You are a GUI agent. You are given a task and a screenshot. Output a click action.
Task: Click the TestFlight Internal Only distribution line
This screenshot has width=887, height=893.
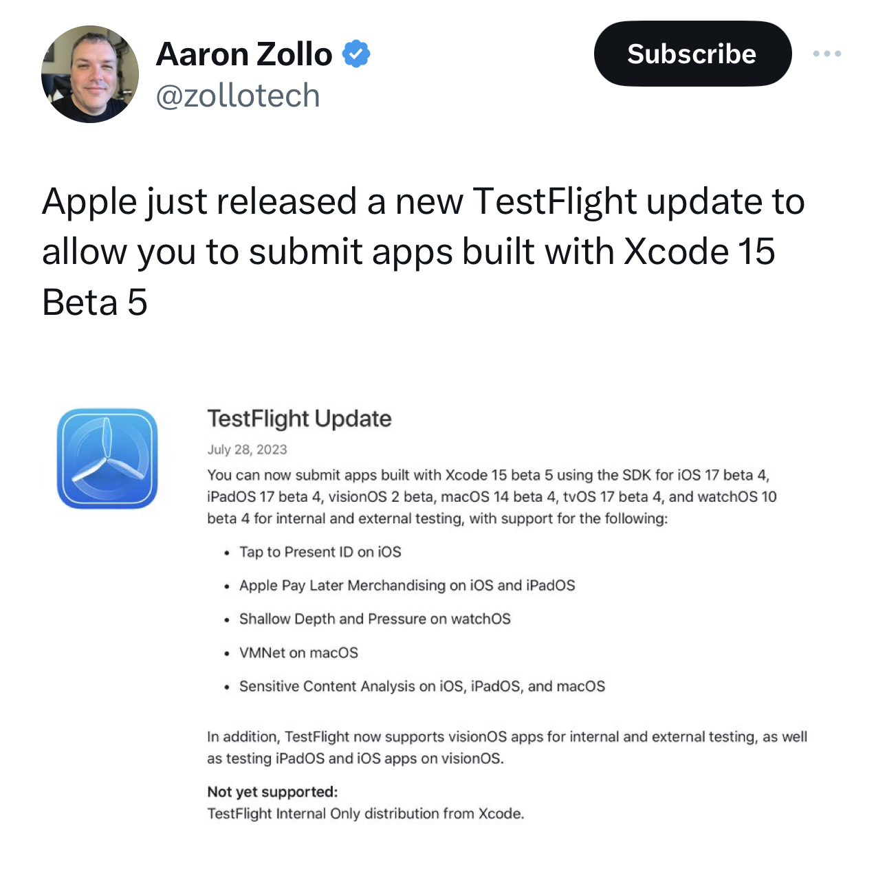pyautogui.click(x=365, y=814)
